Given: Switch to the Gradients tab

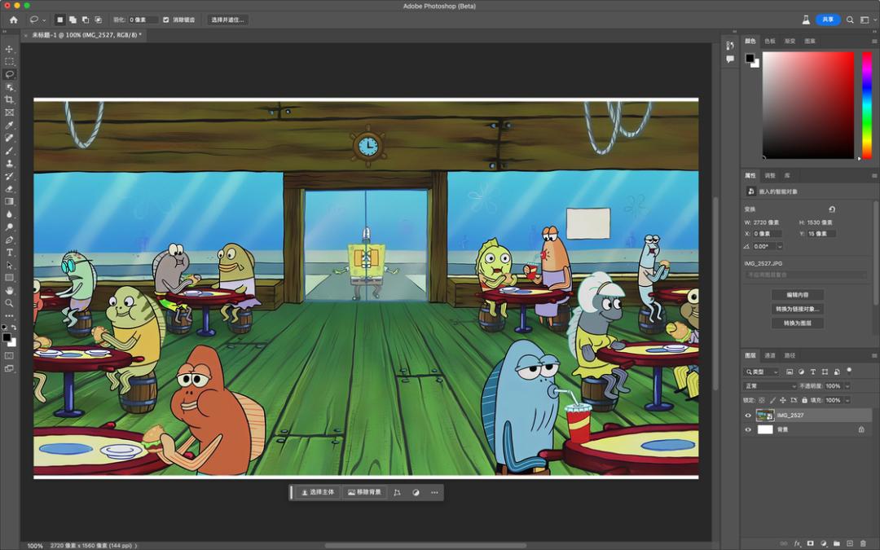Looking at the screenshot, I should point(790,41).
